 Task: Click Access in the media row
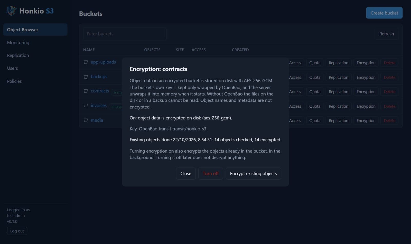pyautogui.click(x=295, y=120)
